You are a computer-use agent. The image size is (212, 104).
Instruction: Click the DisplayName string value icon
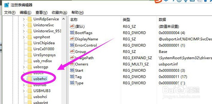pyautogui.click(x=72, y=39)
